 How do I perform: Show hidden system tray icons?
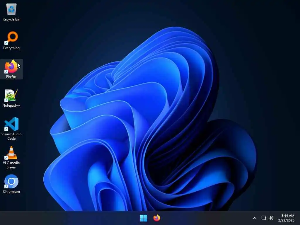pos(255,218)
